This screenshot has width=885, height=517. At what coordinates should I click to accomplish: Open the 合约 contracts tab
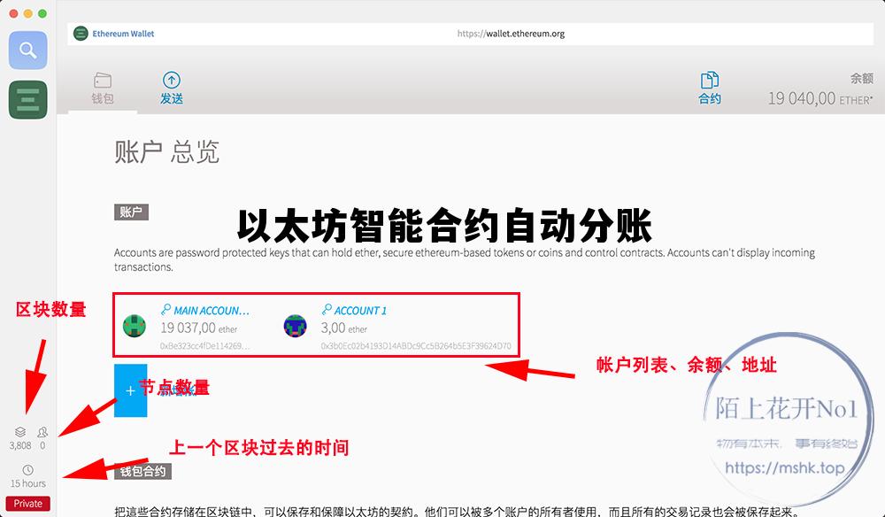[x=710, y=89]
